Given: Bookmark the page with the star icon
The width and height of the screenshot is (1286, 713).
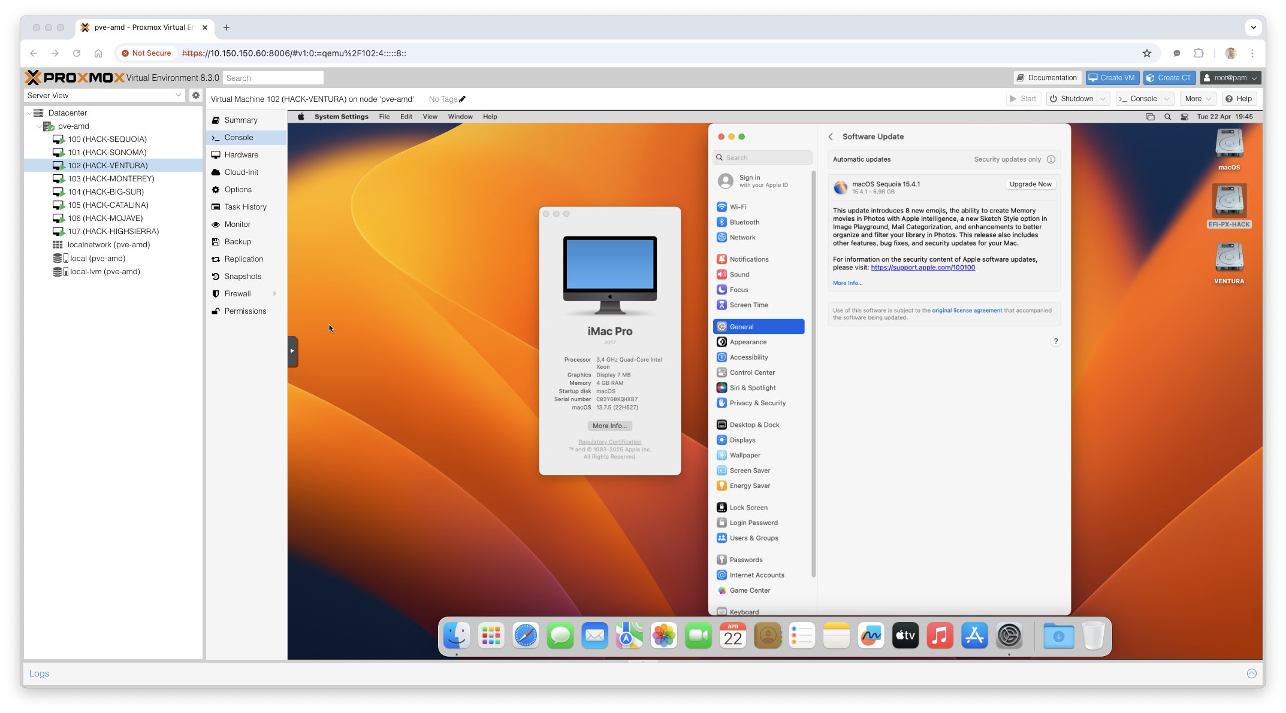Looking at the screenshot, I should (x=1146, y=53).
